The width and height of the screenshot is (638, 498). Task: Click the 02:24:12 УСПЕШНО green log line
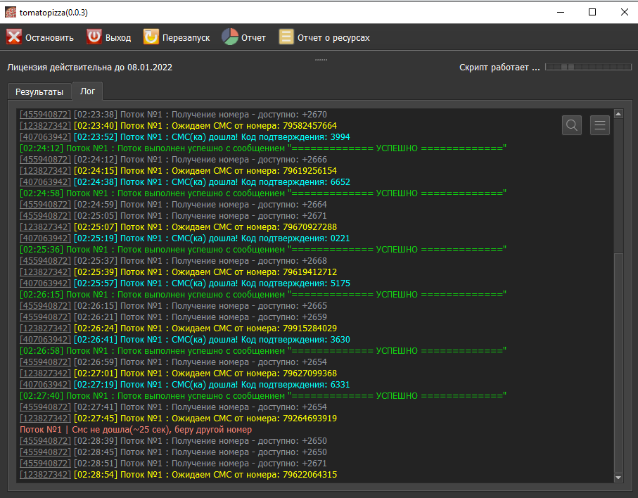(x=263, y=148)
